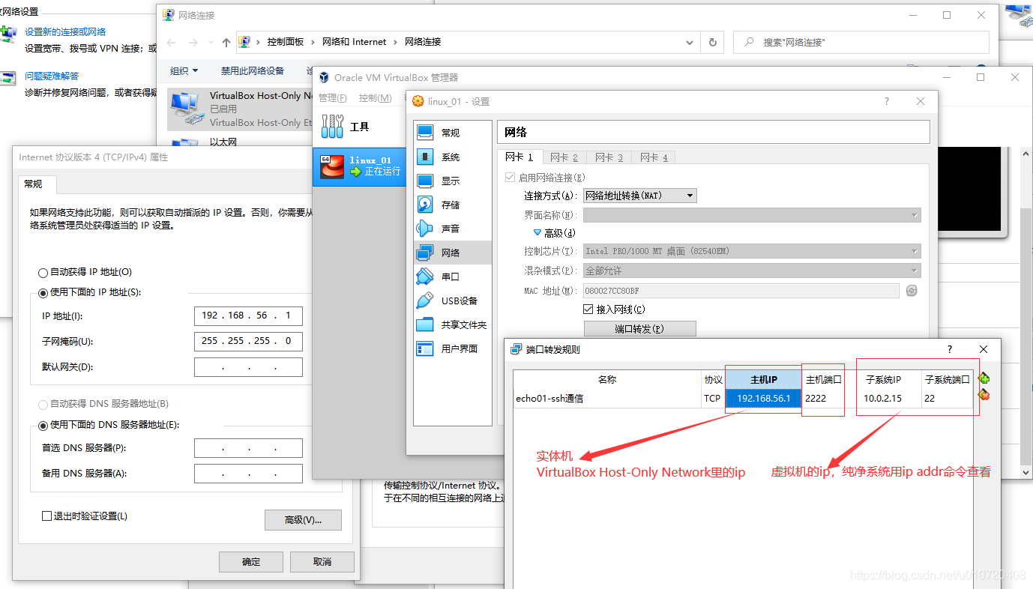
Task: Open the 存储 settings category icon
Action: (425, 205)
